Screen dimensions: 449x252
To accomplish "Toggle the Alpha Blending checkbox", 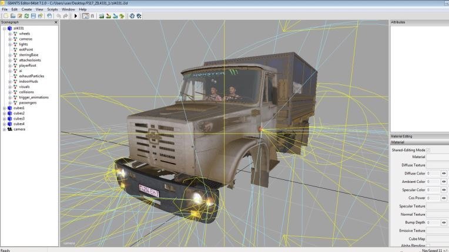I will (x=428, y=246).
